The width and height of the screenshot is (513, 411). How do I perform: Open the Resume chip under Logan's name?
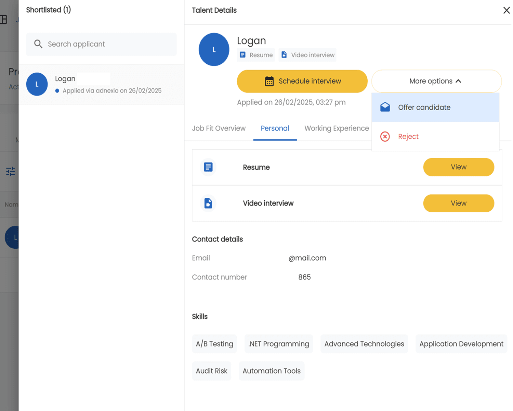(256, 55)
